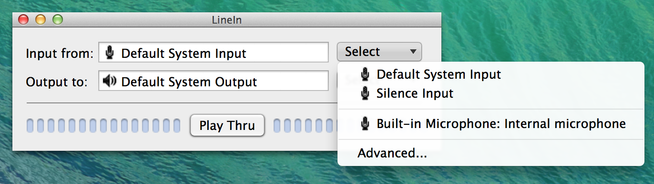The width and height of the screenshot is (654, 184).
Task: Zoom the LineIn window with green button
Action: pyautogui.click(x=58, y=20)
